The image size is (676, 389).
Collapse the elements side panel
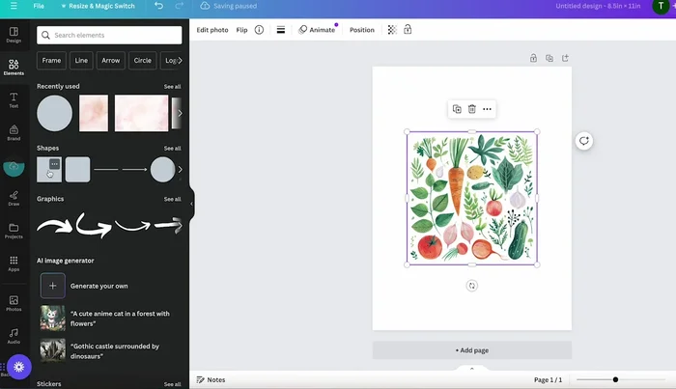tap(191, 204)
